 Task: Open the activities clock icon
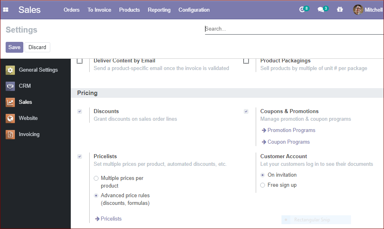302,10
